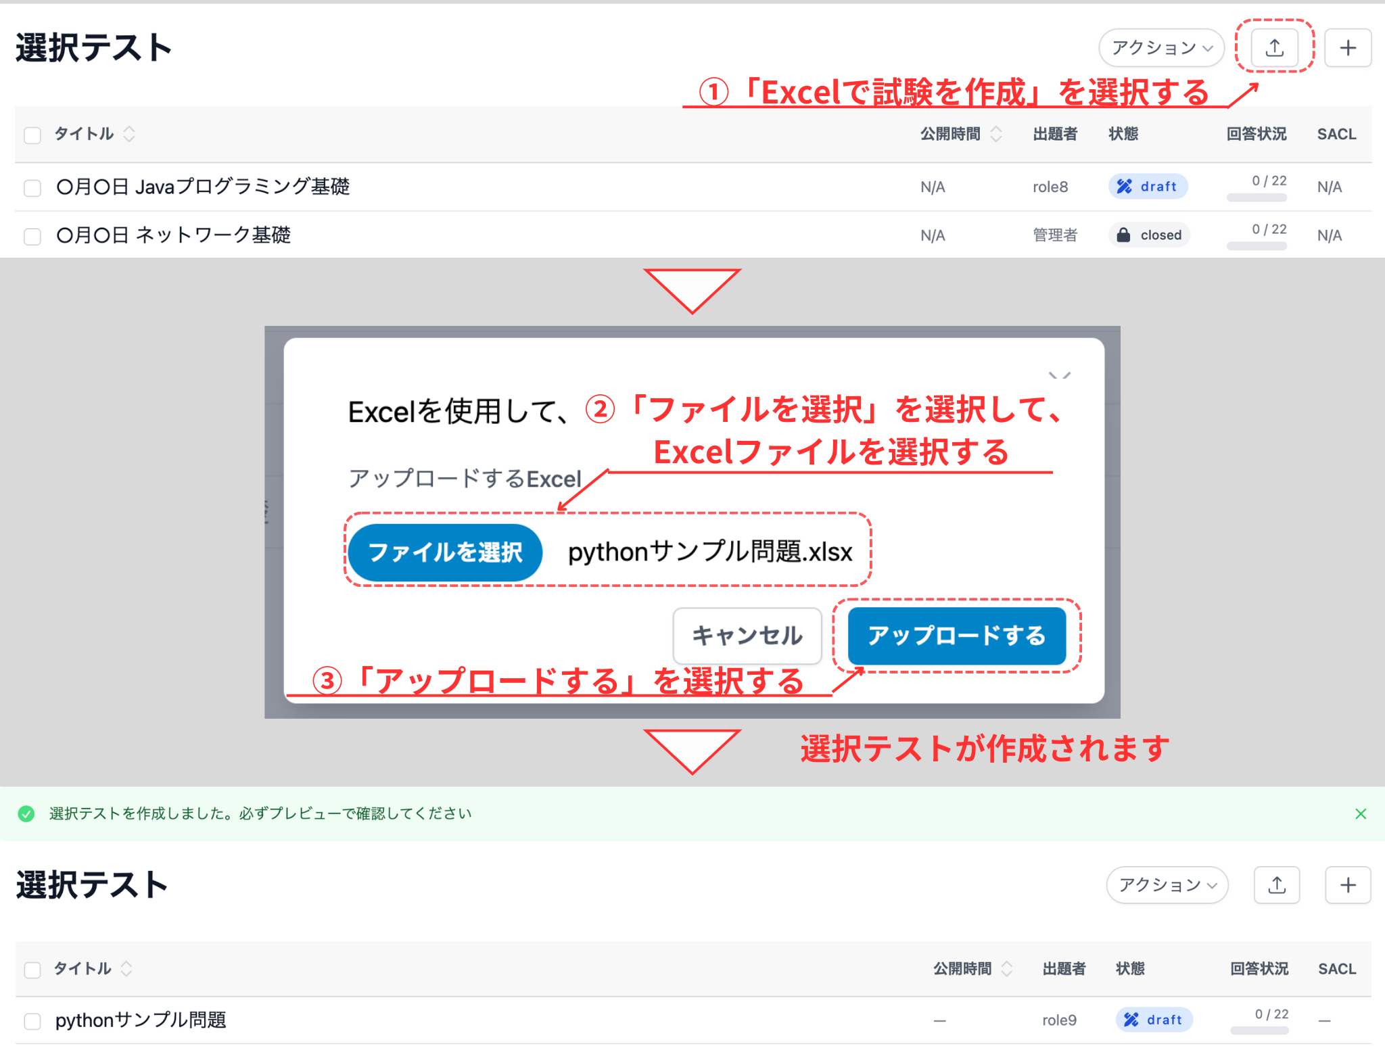Click the bottom plus add-test icon
The width and height of the screenshot is (1385, 1046).
1347,884
